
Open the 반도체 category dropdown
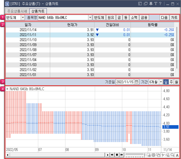point(23,17)
